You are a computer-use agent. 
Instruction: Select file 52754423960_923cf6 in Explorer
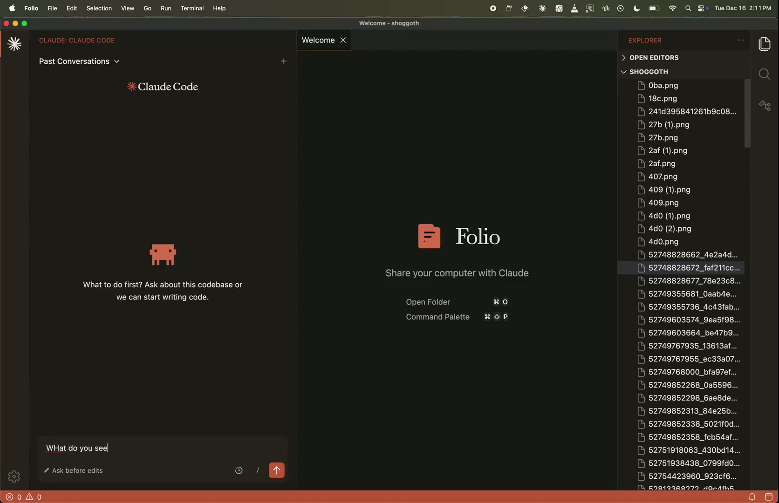681,476
